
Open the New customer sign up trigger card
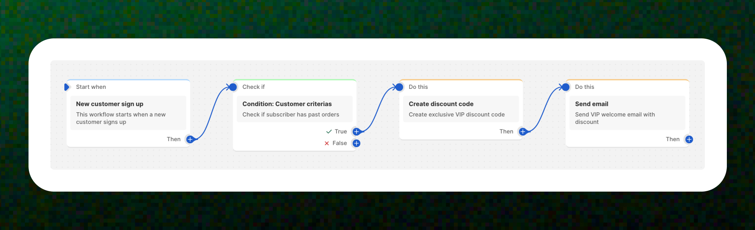(x=128, y=113)
